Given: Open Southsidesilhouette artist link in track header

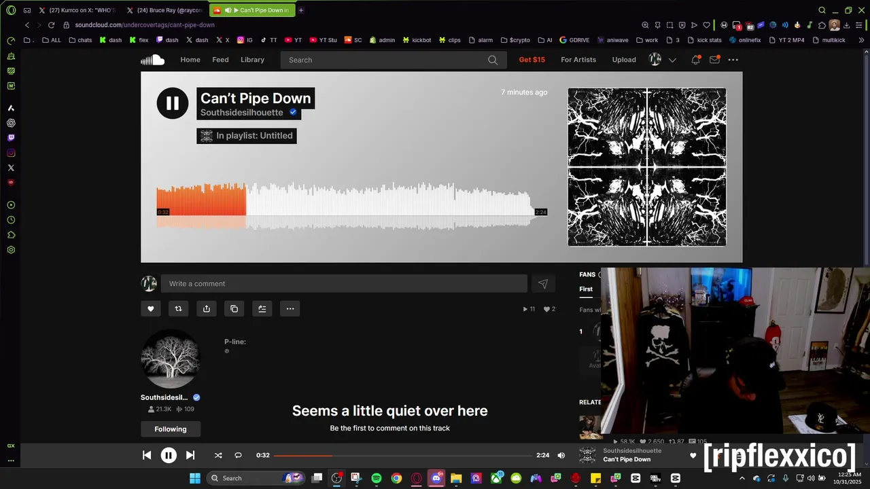Looking at the screenshot, I should 242,113.
